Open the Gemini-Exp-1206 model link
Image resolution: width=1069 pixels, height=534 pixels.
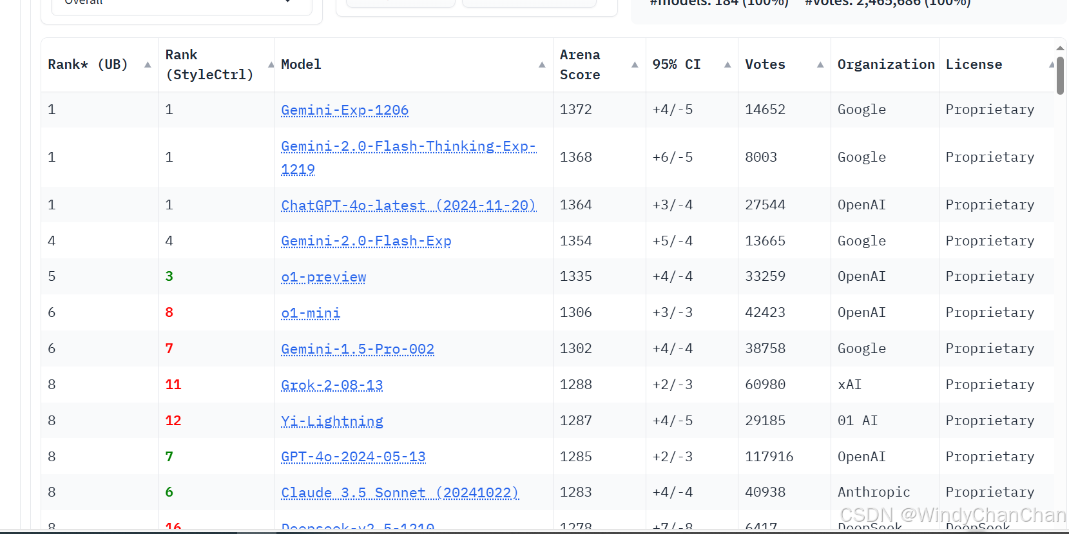tap(345, 110)
